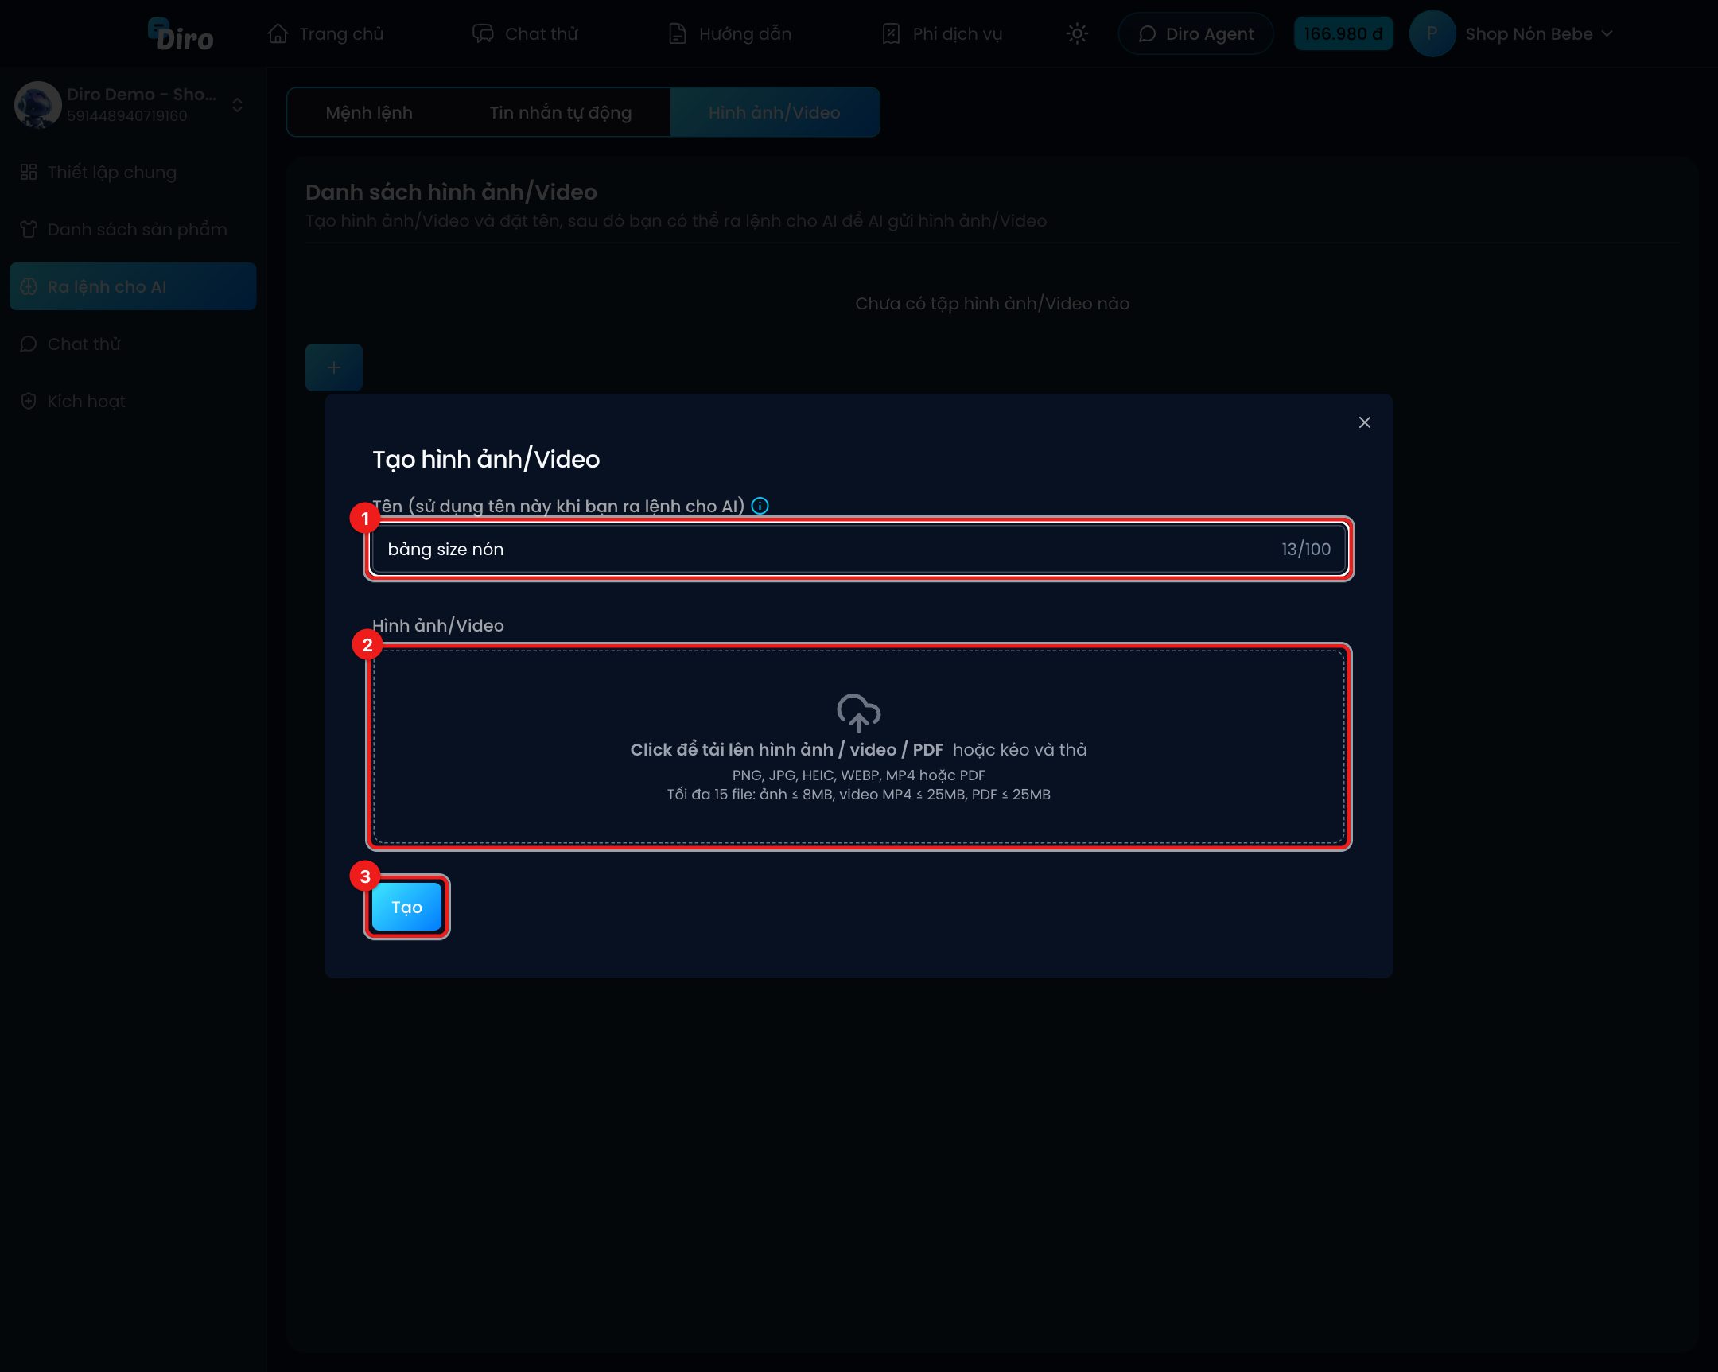
Task: Click the info icon beside Tên label
Action: point(760,506)
